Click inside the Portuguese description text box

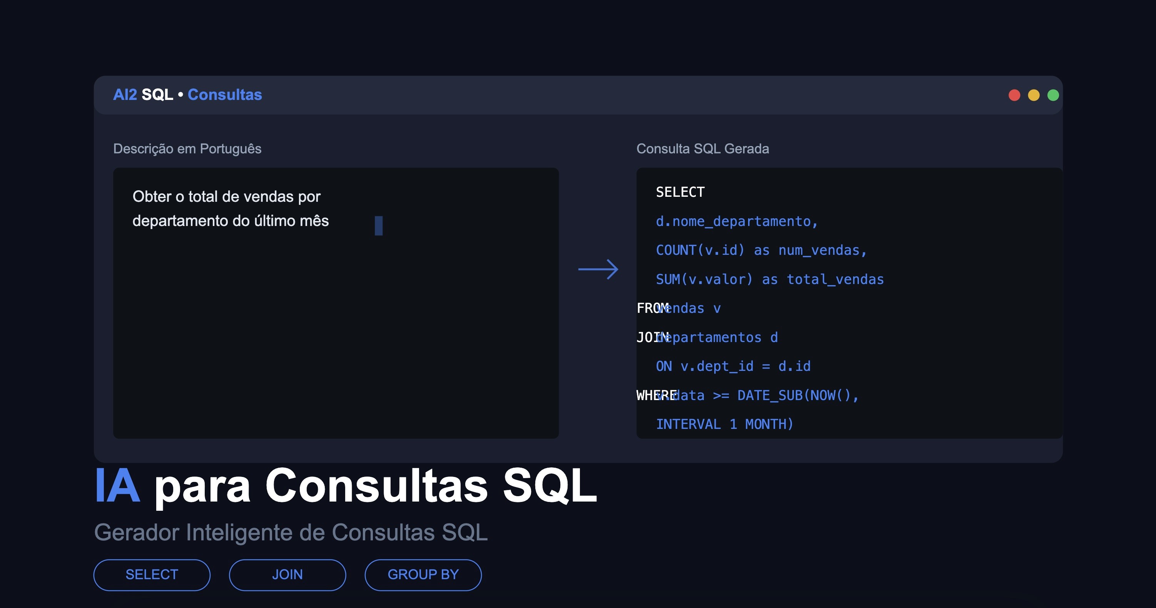pyautogui.click(x=336, y=303)
